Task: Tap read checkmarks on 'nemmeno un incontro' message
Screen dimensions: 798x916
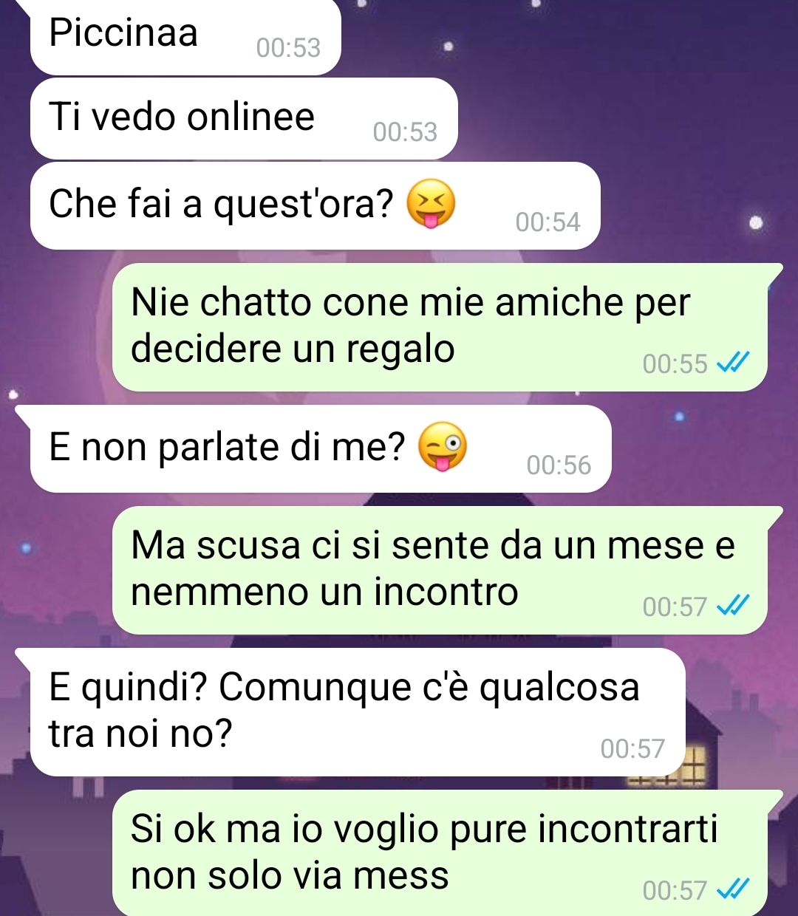Action: (x=734, y=606)
